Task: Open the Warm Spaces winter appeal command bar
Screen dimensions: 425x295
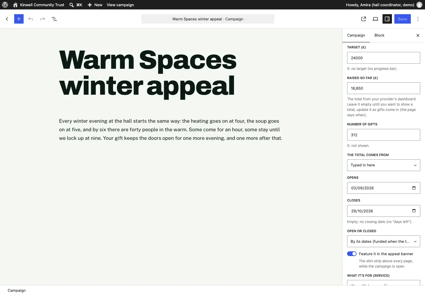Action: pyautogui.click(x=208, y=19)
